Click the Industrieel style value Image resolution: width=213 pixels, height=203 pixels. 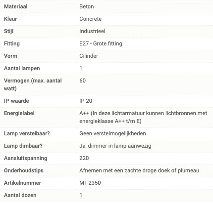pos(92,31)
